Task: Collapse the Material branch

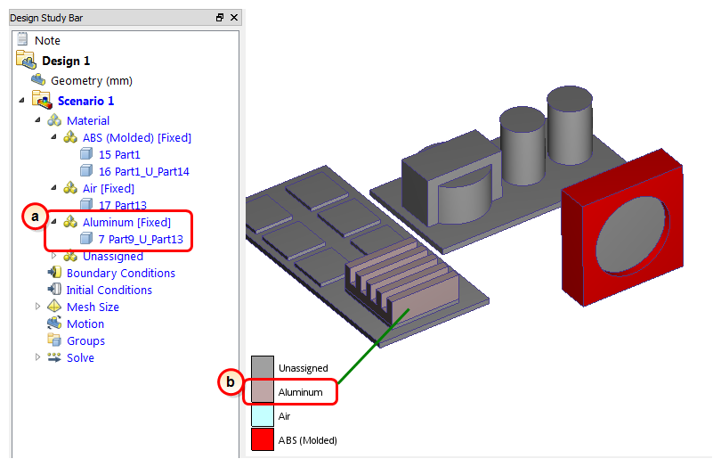Action: tap(37, 120)
